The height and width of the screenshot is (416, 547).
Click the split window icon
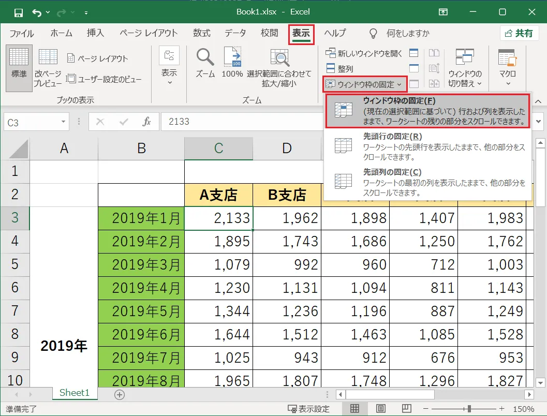(x=413, y=53)
